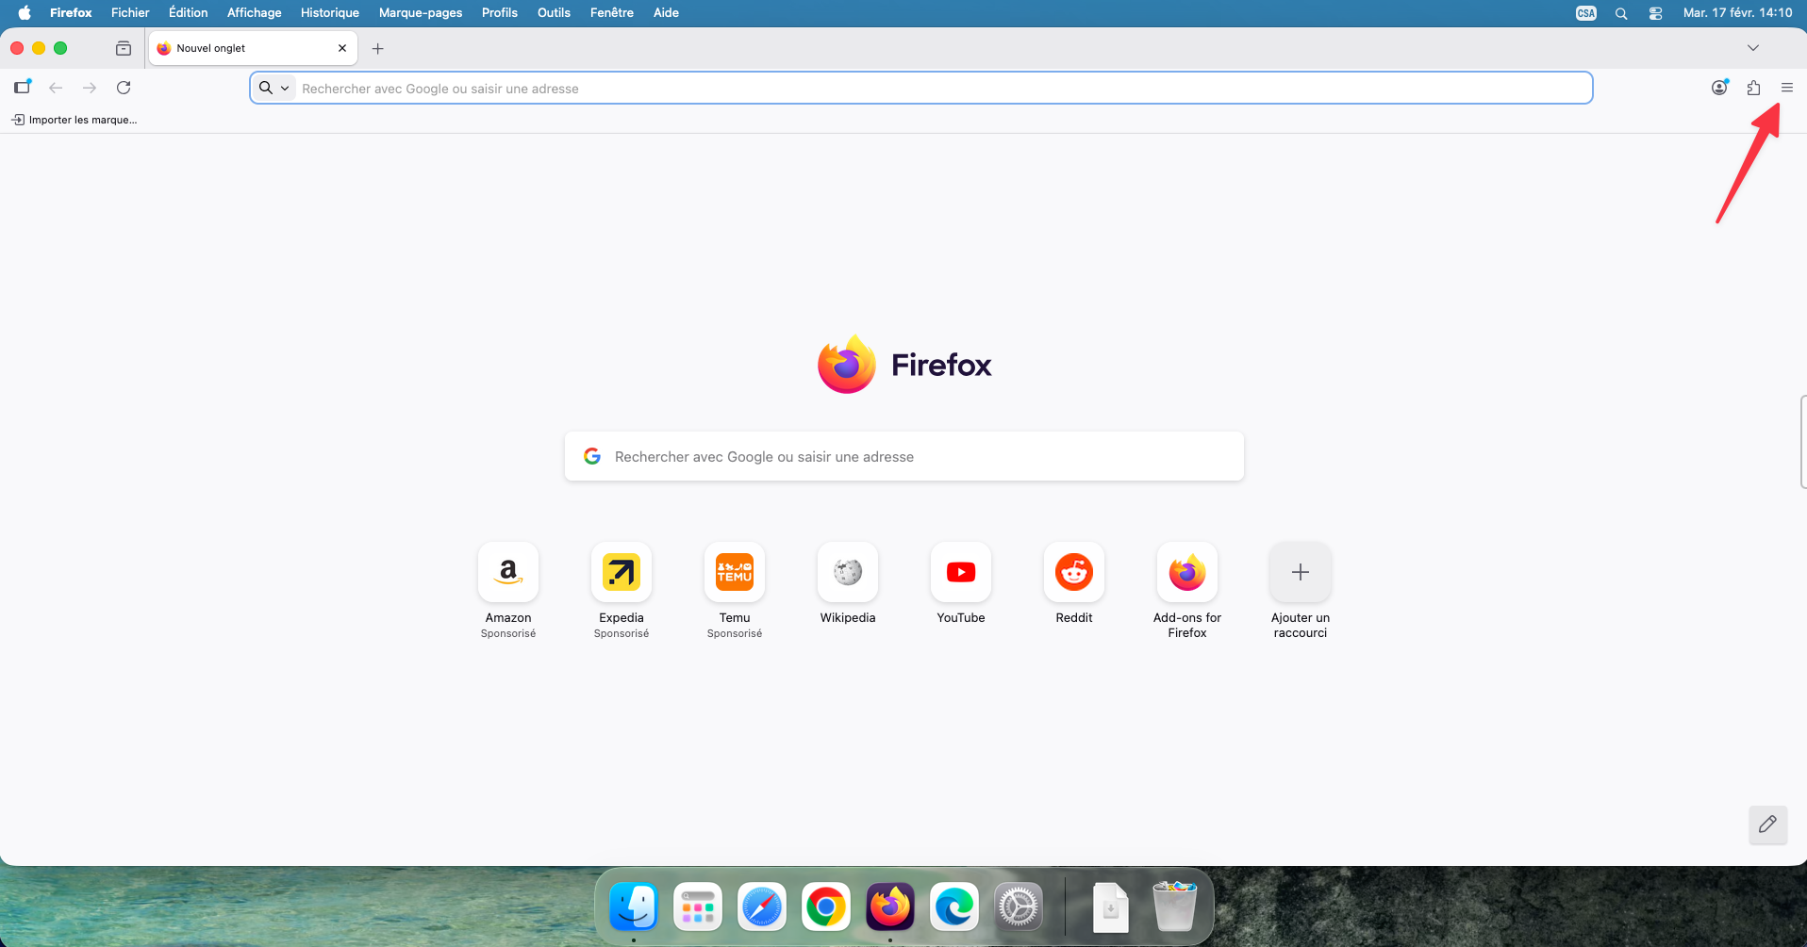Open Microsoft Edge from the Dock
This screenshot has width=1807, height=947.
click(954, 906)
